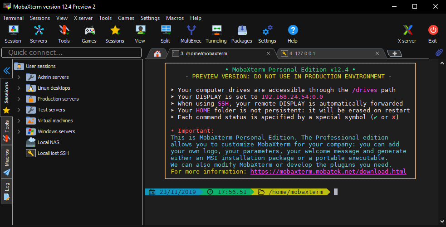446x227 pixels.
Task: Open the Tunneling toolbar icon
Action: (216, 30)
